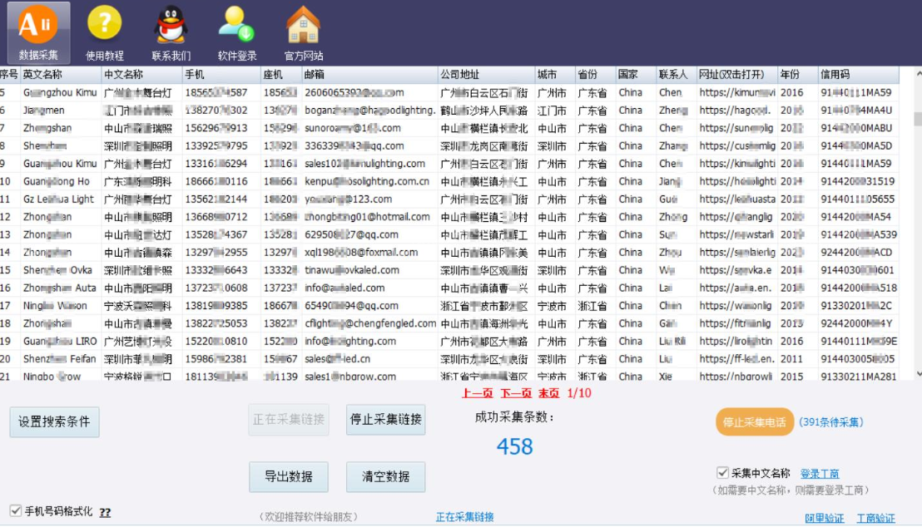Viewport: 922px width, 527px height.
Task: Open the 使用教程 question mark icon
Action: pyautogui.click(x=105, y=32)
